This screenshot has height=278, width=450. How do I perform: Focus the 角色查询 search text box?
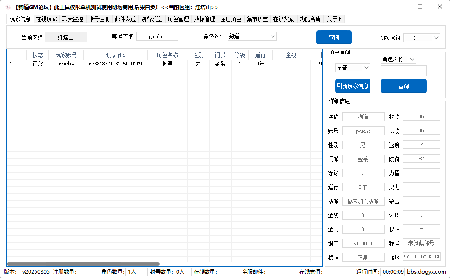pyautogui.click(x=403, y=71)
